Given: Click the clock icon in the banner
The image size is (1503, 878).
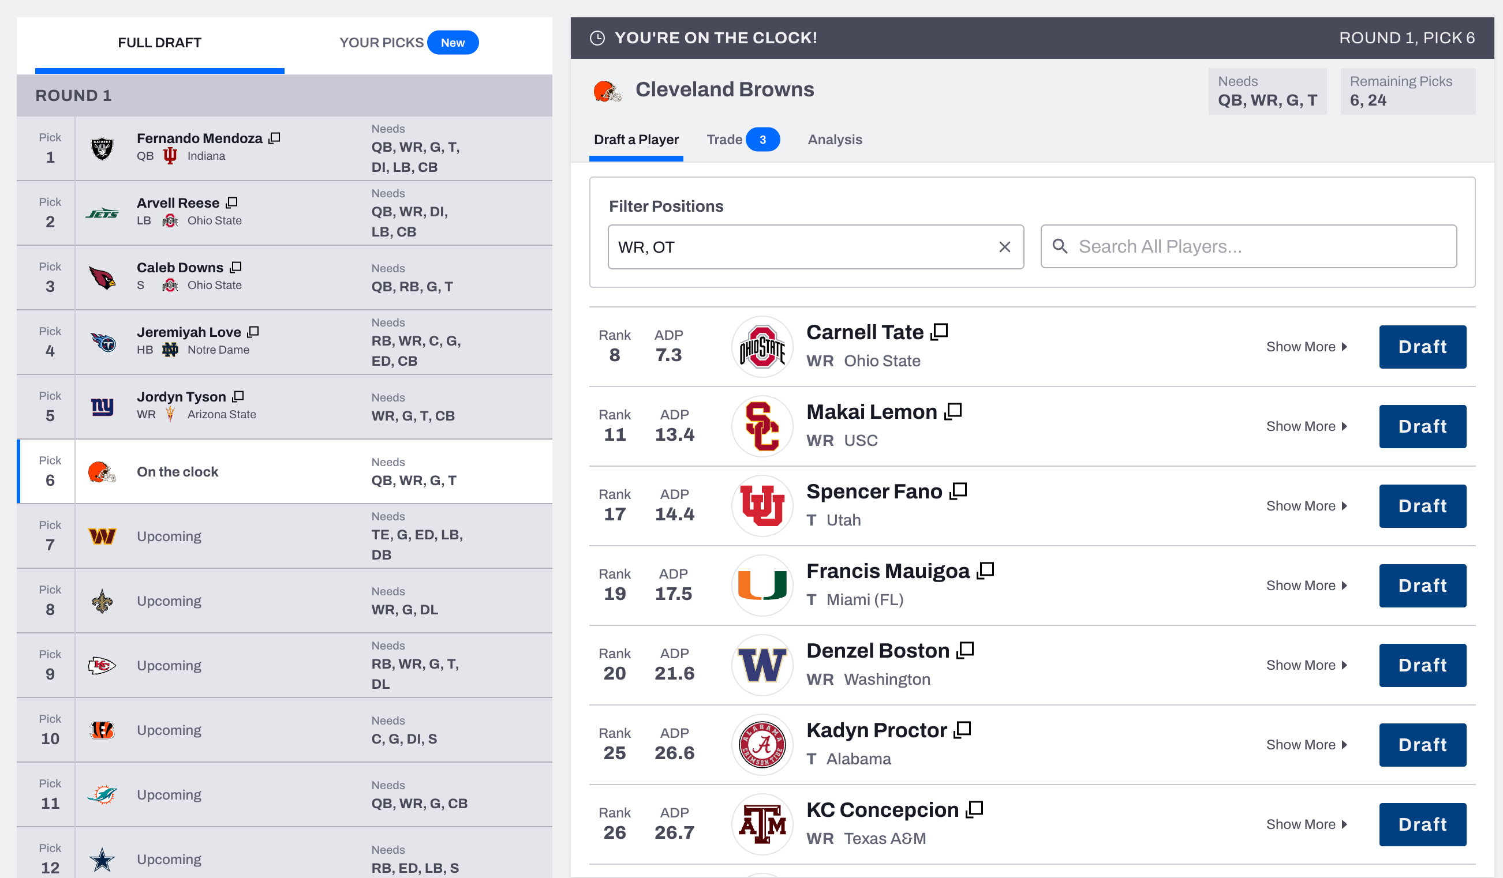Looking at the screenshot, I should [x=596, y=37].
